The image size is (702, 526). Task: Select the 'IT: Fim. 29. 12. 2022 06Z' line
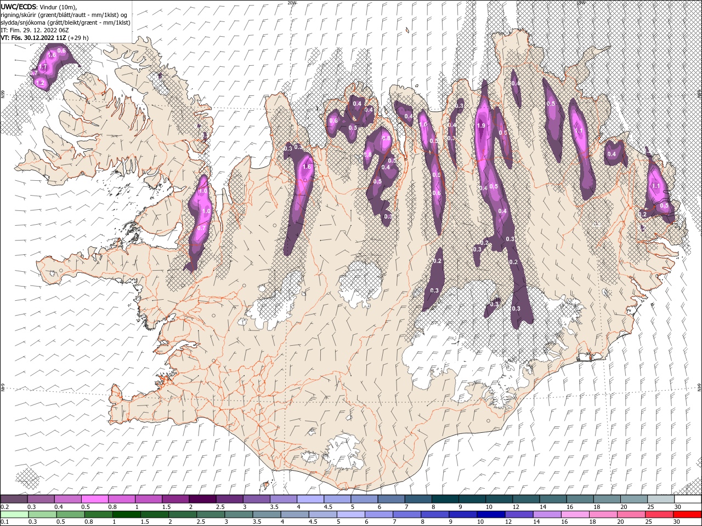click(34, 30)
